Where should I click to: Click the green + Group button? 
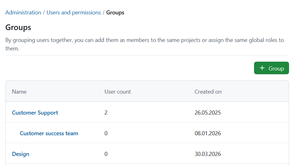pos(271,68)
